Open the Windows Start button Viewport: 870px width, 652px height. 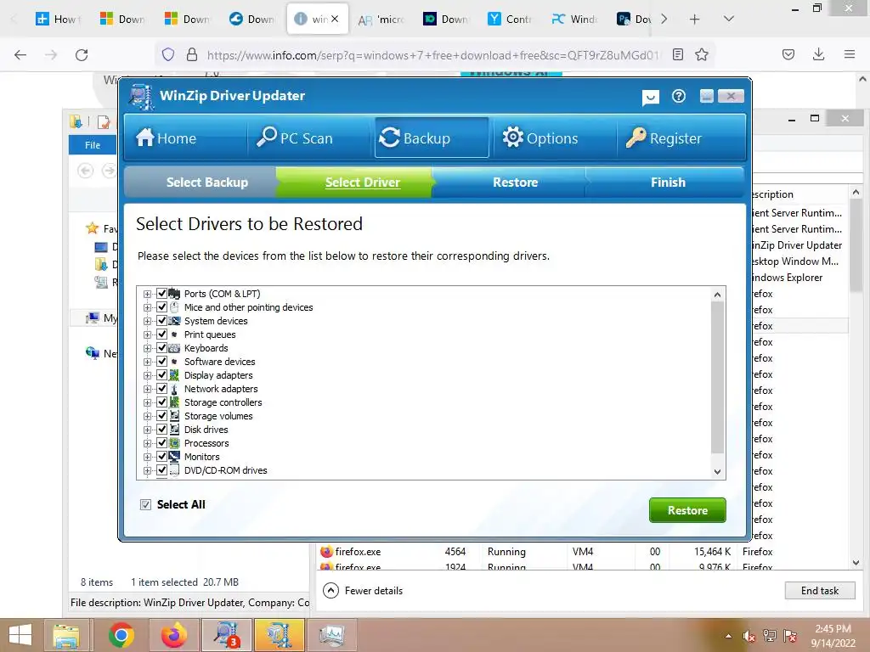(x=20, y=635)
